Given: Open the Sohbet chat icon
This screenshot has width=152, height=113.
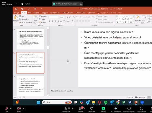Looking at the screenshot, I should [x=80, y=108].
